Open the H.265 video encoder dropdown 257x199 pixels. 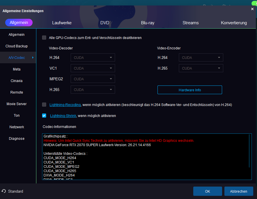point(201,68)
